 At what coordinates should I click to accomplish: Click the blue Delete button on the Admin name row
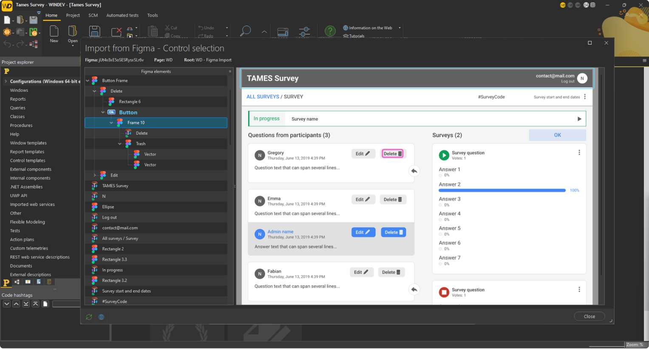point(394,232)
